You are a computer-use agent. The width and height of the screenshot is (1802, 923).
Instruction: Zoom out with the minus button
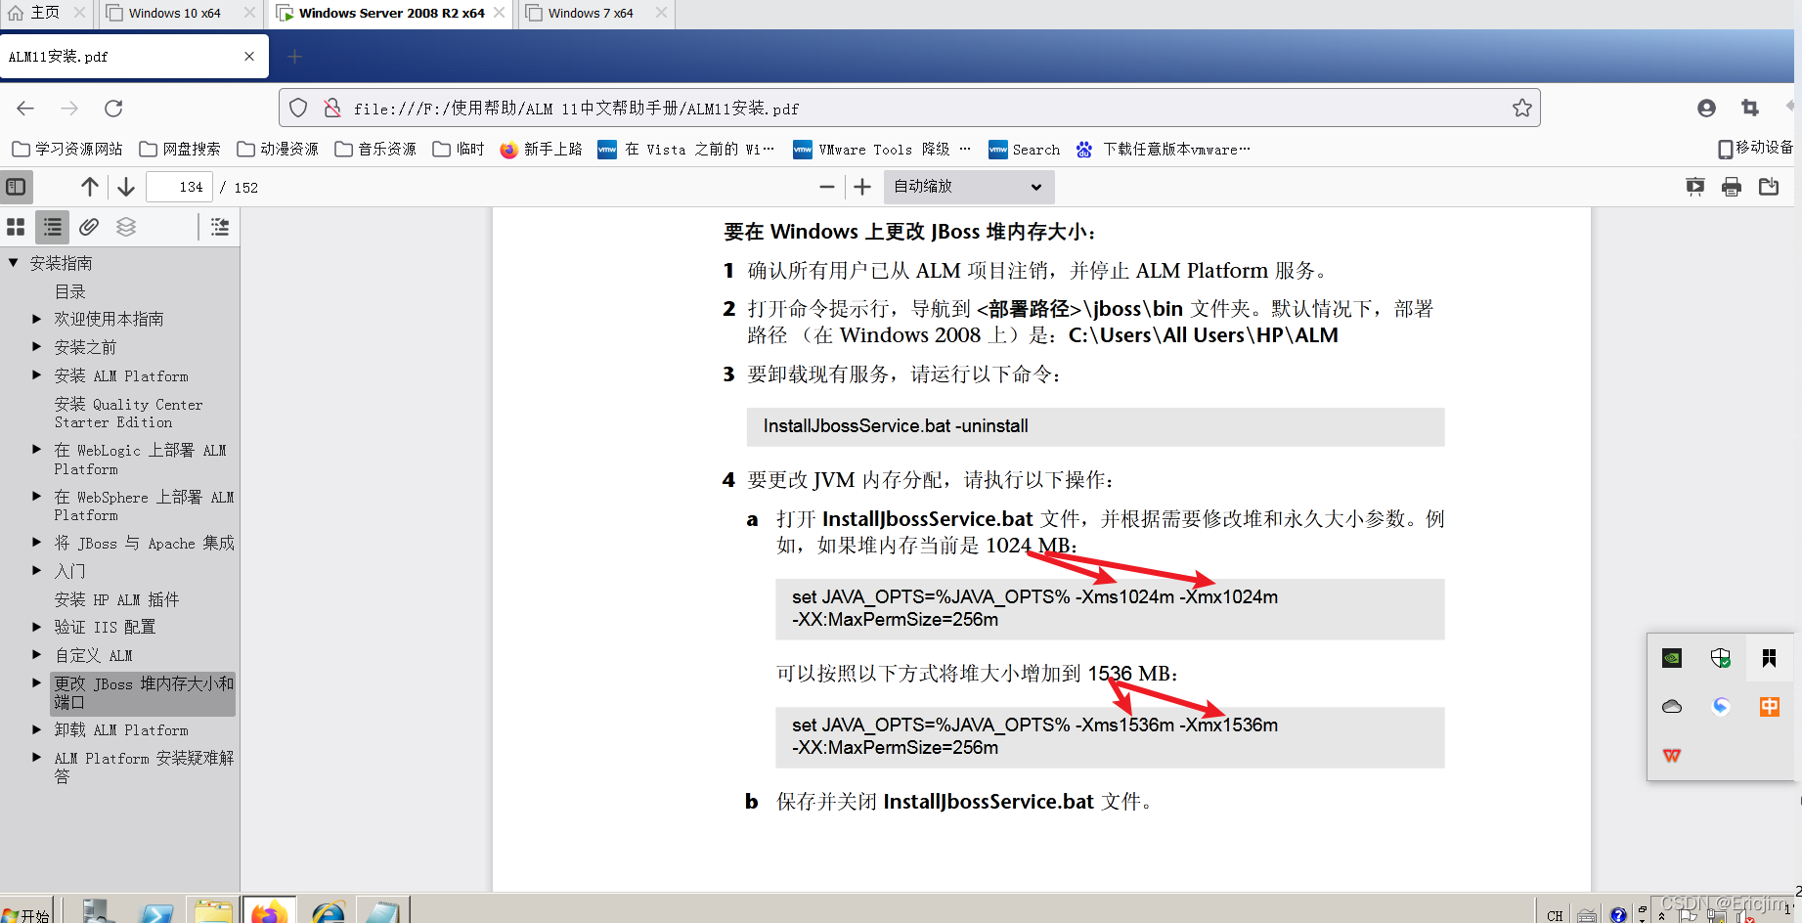[x=827, y=187]
